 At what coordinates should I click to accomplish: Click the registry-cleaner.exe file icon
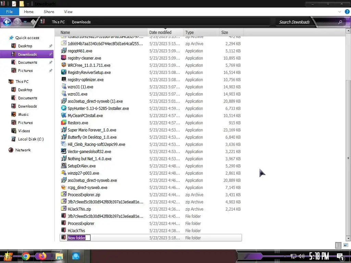click(64, 58)
